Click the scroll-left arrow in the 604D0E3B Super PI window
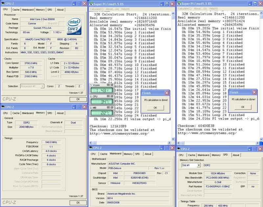 point(179,143)
